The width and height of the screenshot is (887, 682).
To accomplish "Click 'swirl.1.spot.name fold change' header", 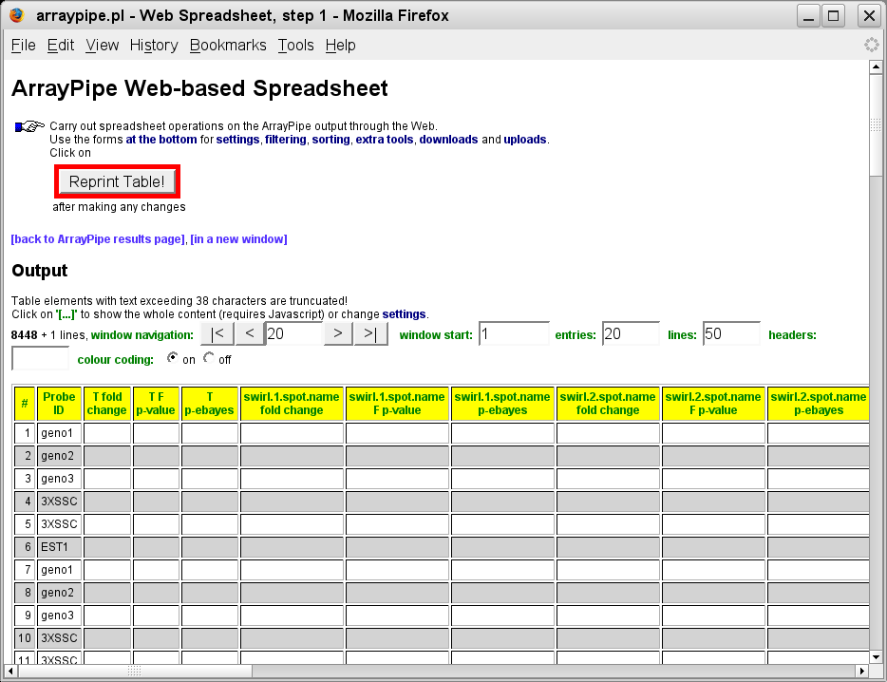I will coord(292,404).
